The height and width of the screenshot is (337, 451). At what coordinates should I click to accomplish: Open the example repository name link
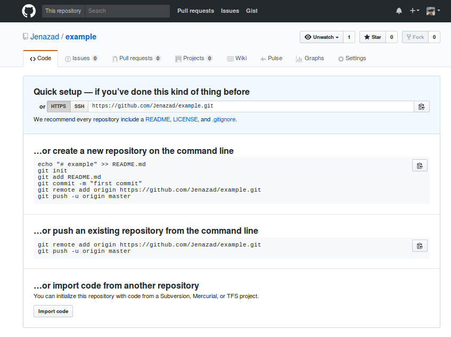[81, 37]
